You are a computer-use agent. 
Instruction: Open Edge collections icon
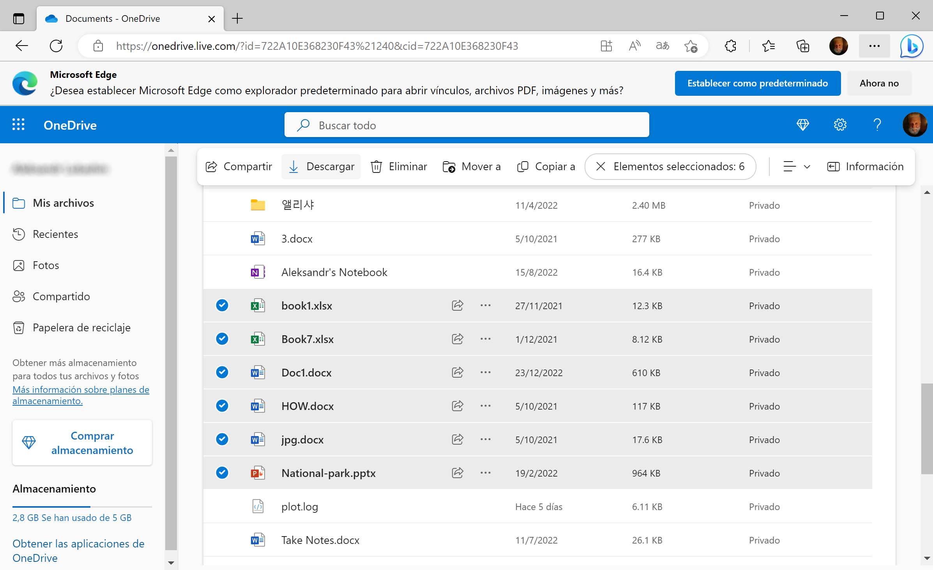click(x=803, y=46)
